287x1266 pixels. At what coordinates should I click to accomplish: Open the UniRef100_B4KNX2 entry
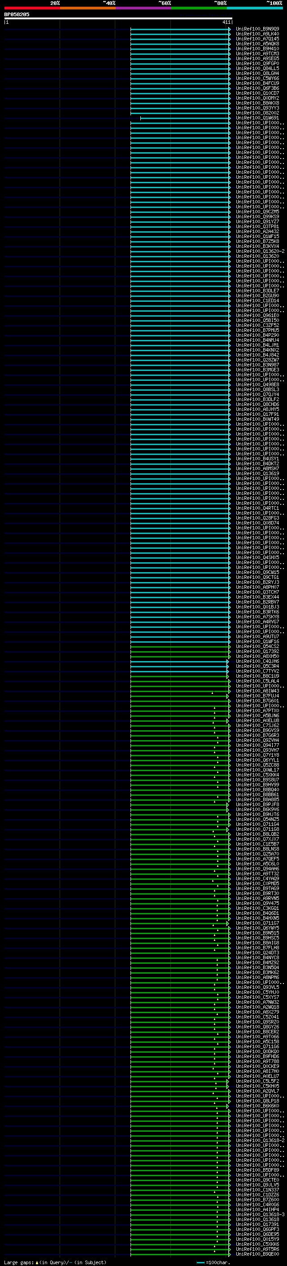(257, 350)
